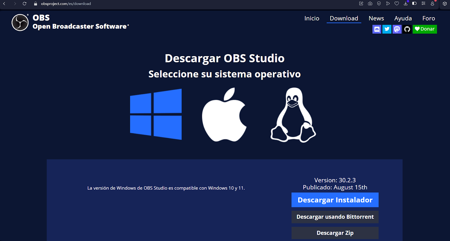Open the cube extensions icon
The width and height of the screenshot is (450, 241).
[x=445, y=4]
